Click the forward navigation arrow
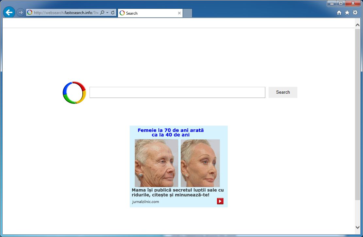Viewport: 363px width, 237px height. click(21, 12)
